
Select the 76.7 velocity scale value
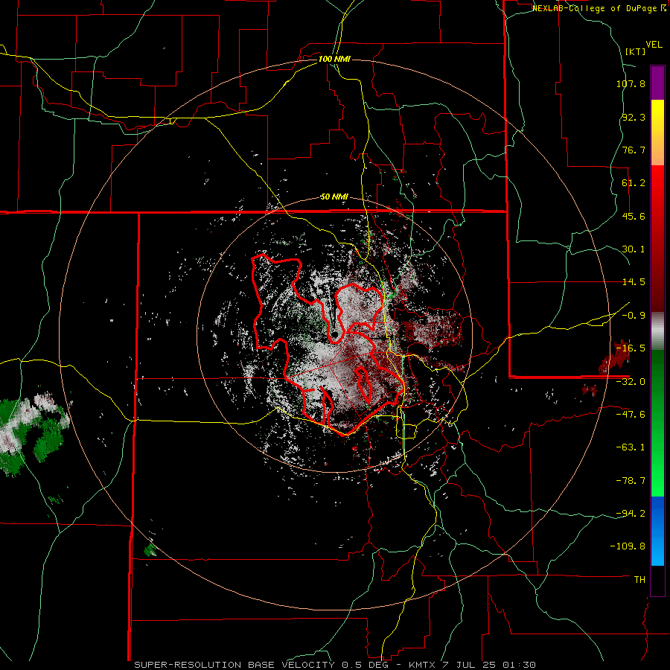[x=634, y=150]
